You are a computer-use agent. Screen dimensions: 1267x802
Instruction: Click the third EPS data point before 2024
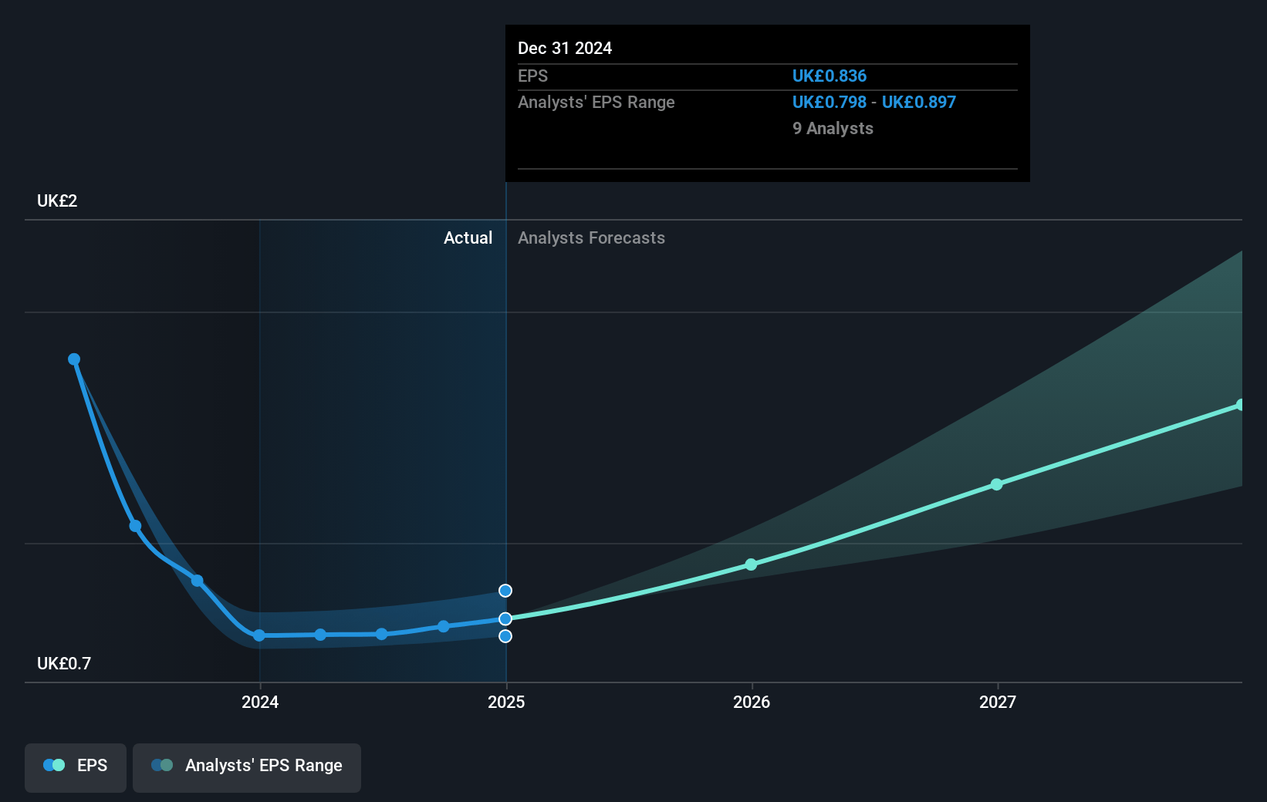(197, 581)
